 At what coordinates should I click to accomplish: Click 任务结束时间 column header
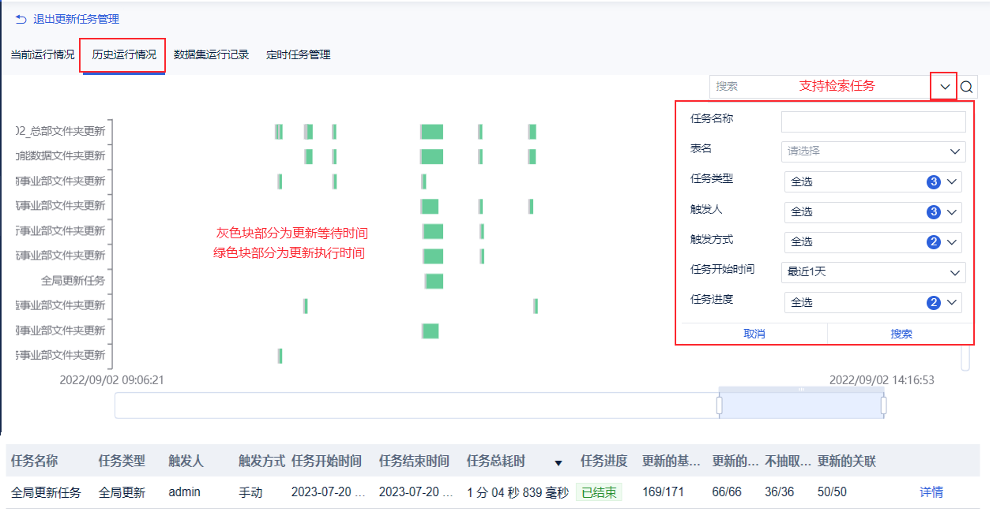click(414, 462)
